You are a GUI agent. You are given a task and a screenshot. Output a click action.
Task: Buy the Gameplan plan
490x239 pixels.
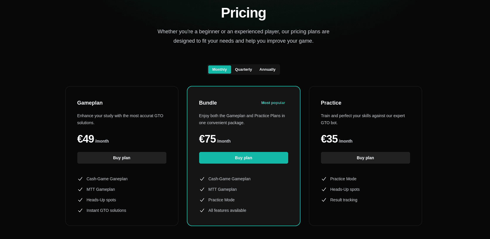(x=122, y=158)
